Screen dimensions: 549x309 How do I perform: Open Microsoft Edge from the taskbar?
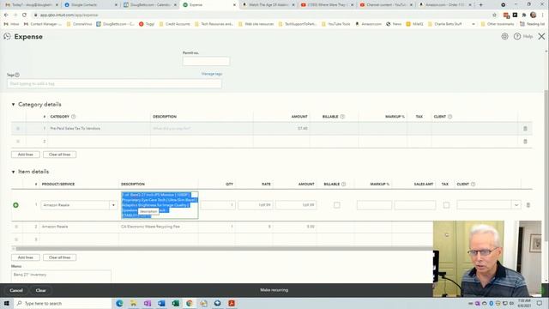click(x=119, y=303)
